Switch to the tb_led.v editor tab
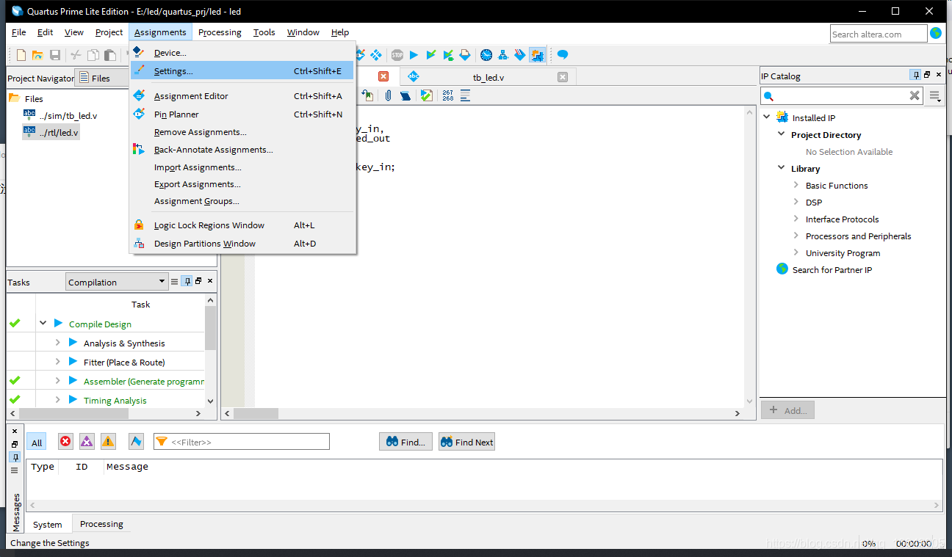Image resolution: width=952 pixels, height=557 pixels. point(487,77)
